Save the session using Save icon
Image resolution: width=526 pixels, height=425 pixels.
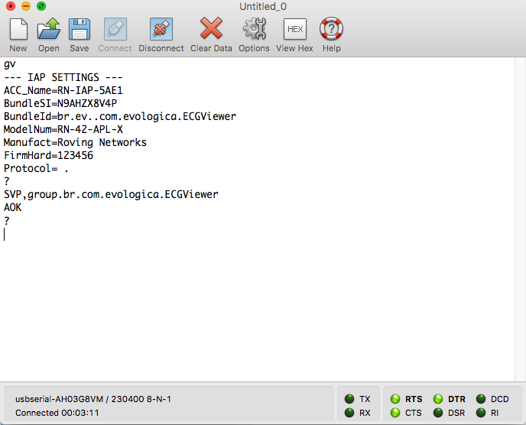pos(80,30)
